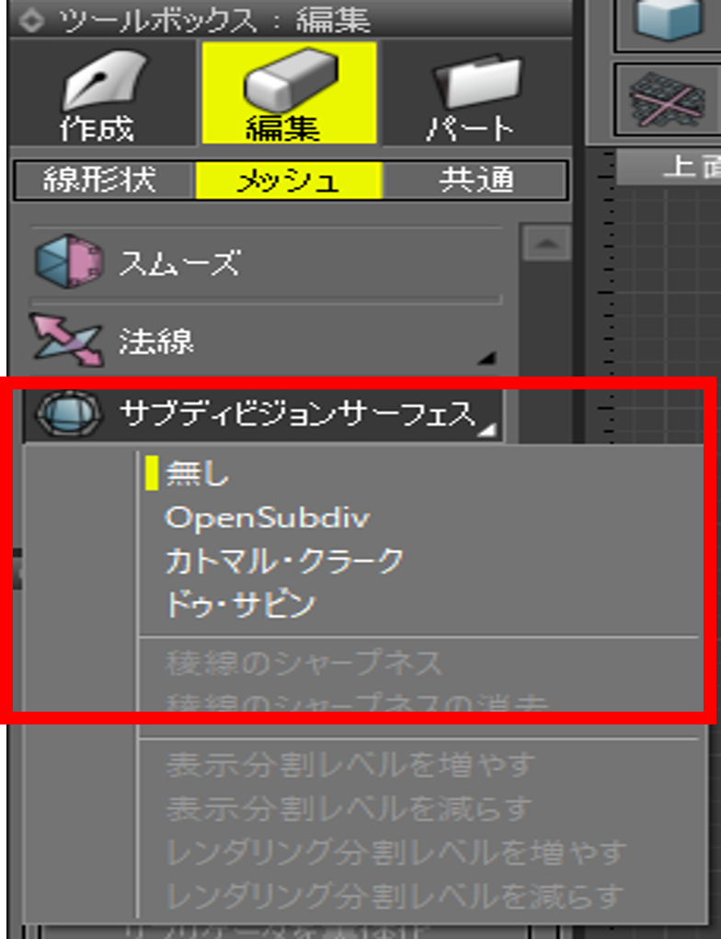This screenshot has height=939, width=721.
Task: Select the 作成 pen icon tab
Action: tap(103, 93)
